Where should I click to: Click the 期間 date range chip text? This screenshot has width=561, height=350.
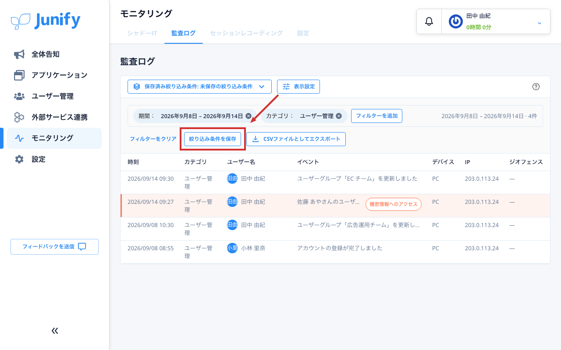202,116
